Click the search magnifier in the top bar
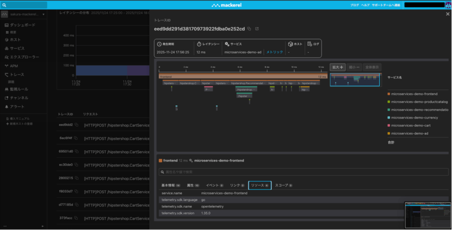 4,5
